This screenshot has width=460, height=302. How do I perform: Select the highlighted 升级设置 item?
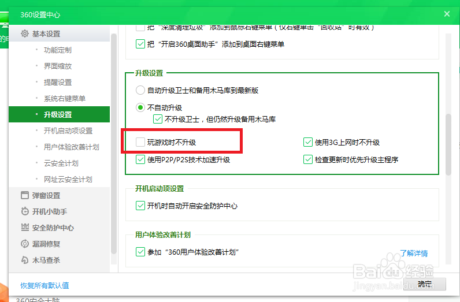click(x=60, y=114)
